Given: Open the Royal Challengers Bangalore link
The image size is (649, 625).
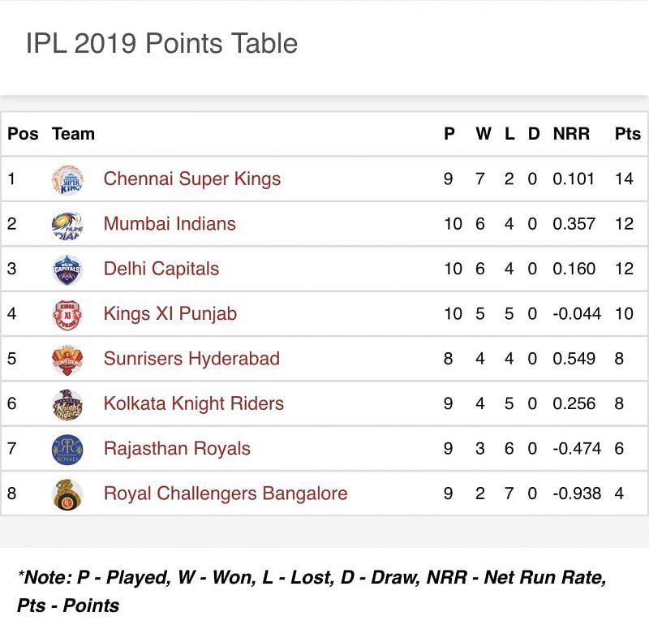Looking at the screenshot, I should click(226, 493).
